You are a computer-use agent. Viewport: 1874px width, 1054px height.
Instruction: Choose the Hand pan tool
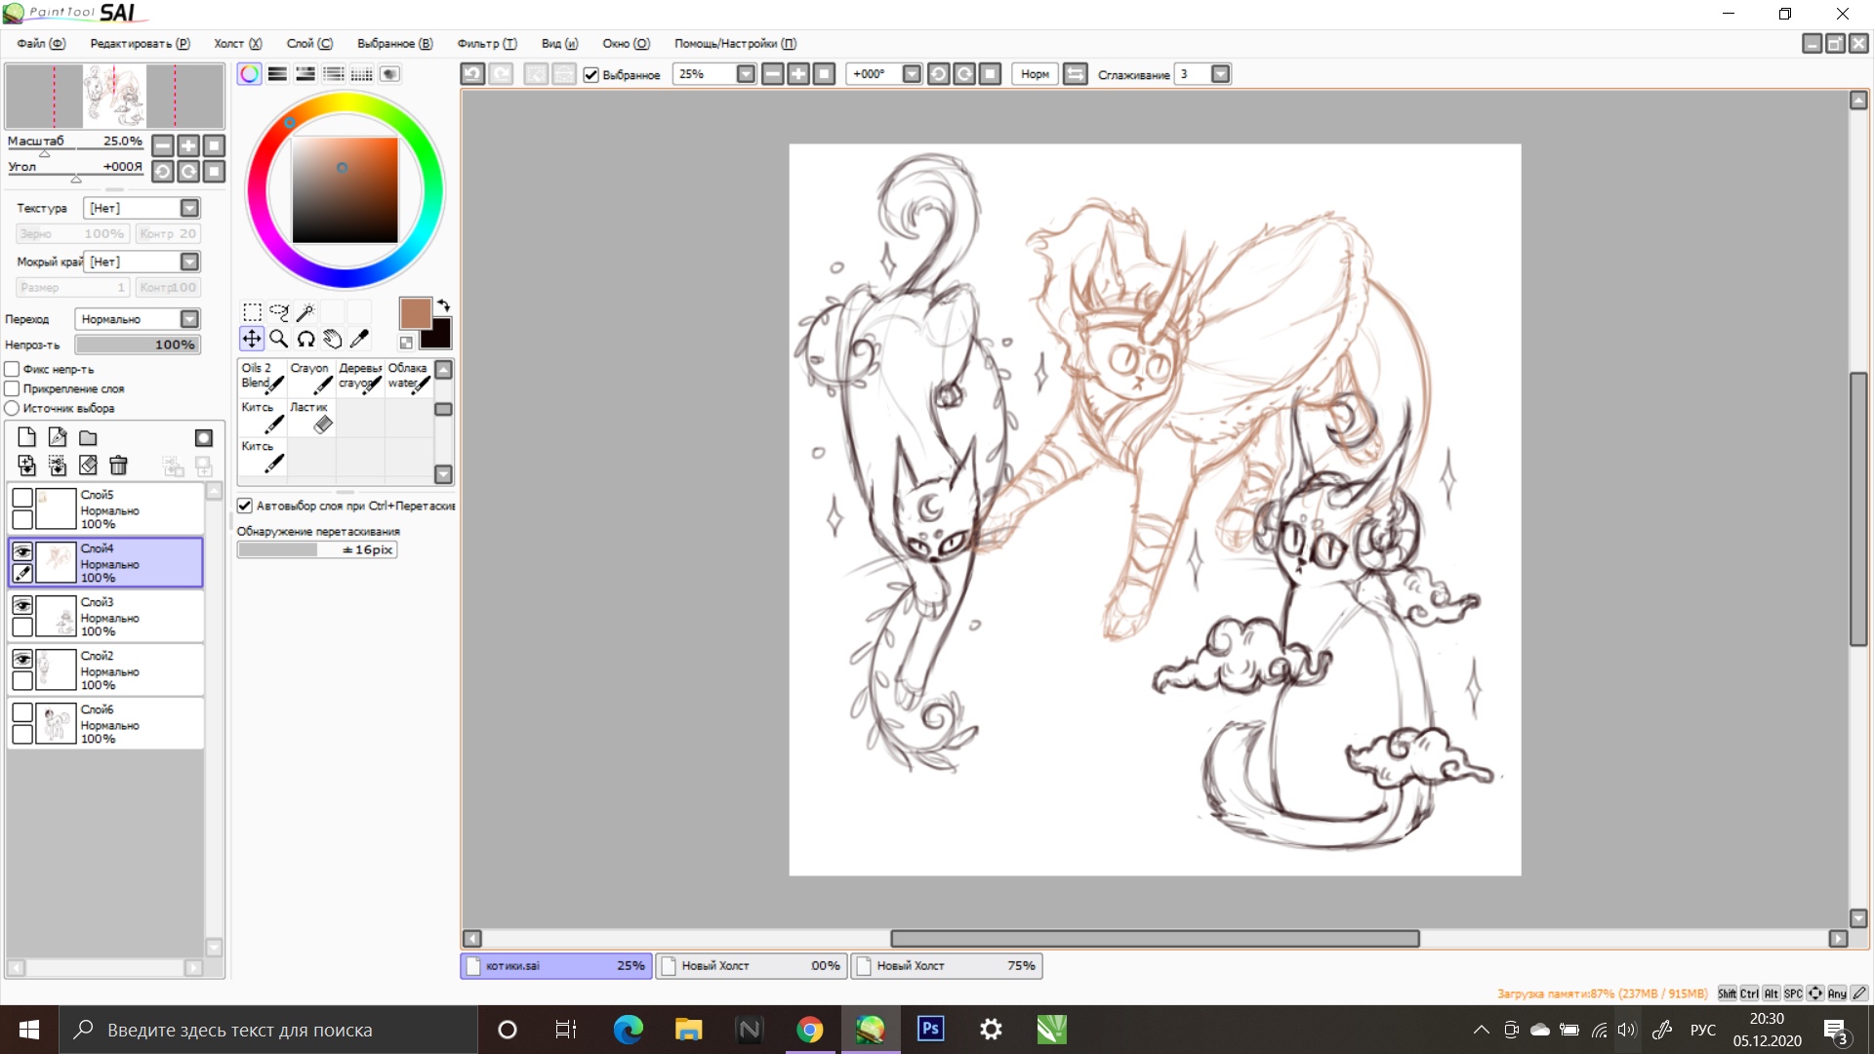333,339
